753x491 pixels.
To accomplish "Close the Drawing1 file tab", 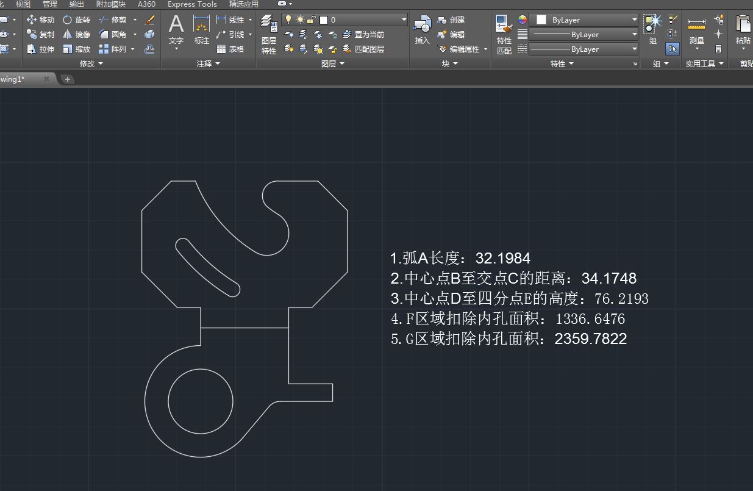I will pos(46,79).
